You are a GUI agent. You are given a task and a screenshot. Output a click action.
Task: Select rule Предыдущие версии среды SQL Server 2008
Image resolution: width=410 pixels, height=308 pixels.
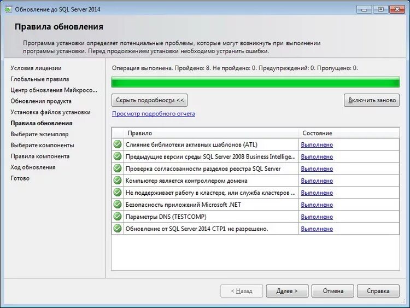(x=210, y=157)
